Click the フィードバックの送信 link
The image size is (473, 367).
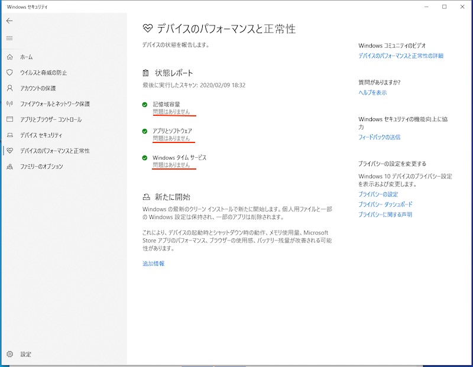tap(379, 137)
